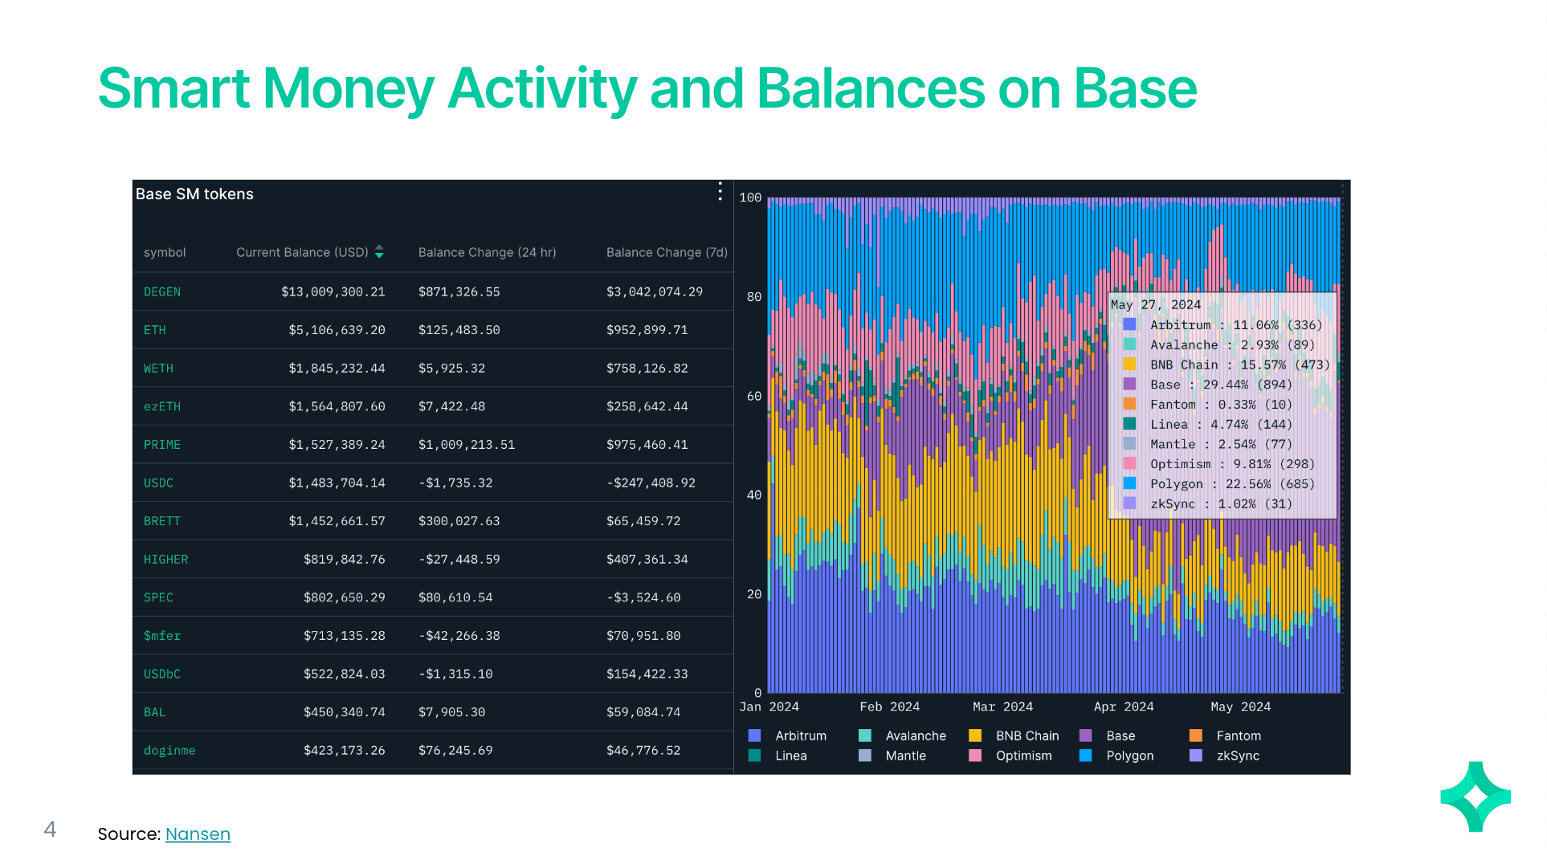Click the doginme token symbol
The width and height of the screenshot is (1547, 864).
pos(169,751)
